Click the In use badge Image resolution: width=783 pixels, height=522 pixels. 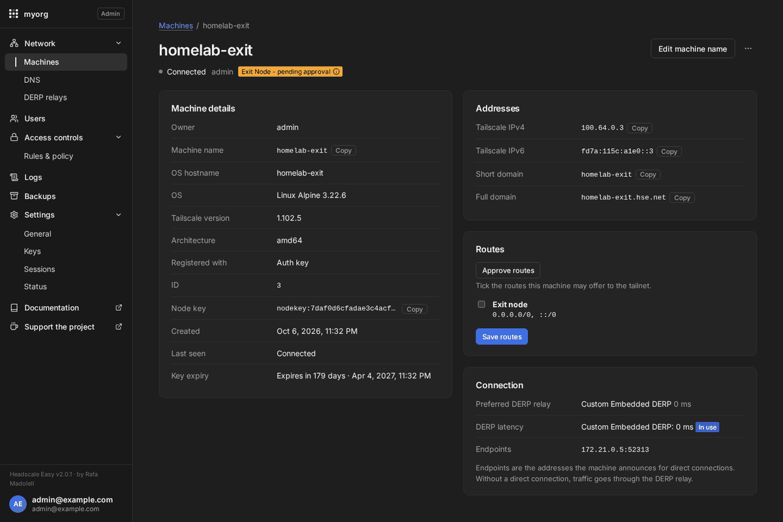coord(707,427)
